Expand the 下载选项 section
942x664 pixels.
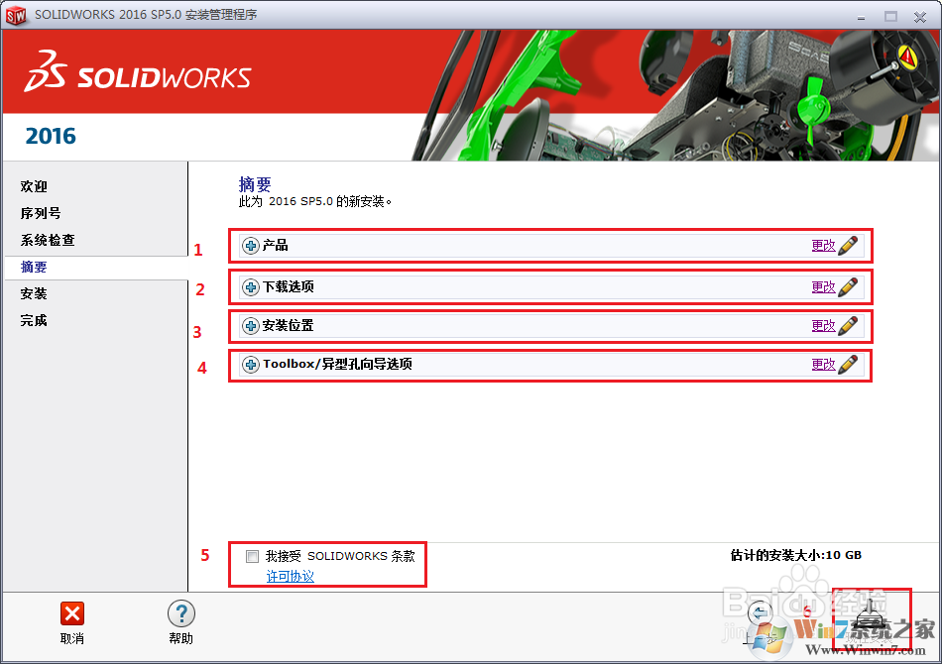pos(250,286)
